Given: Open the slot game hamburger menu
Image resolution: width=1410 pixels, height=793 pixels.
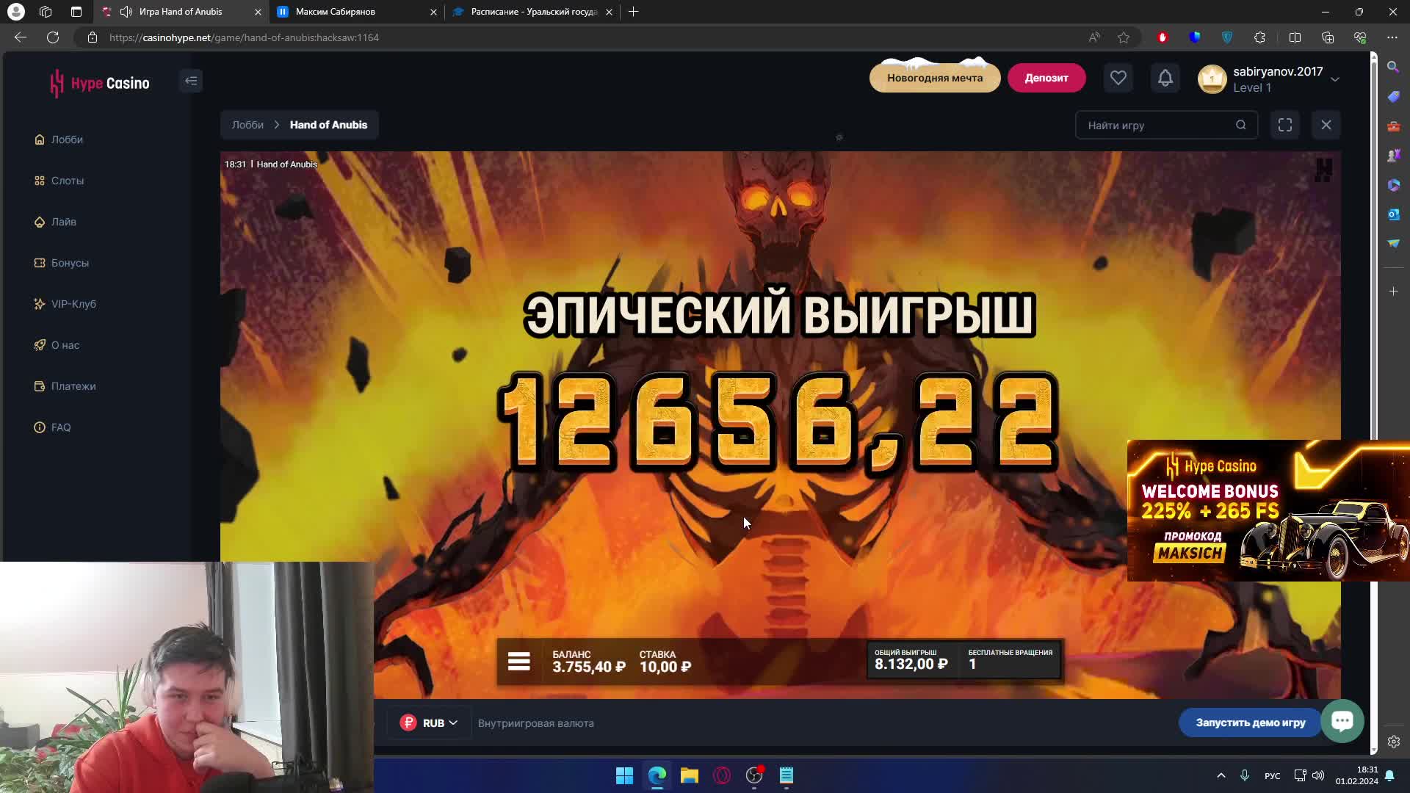Looking at the screenshot, I should [x=518, y=662].
